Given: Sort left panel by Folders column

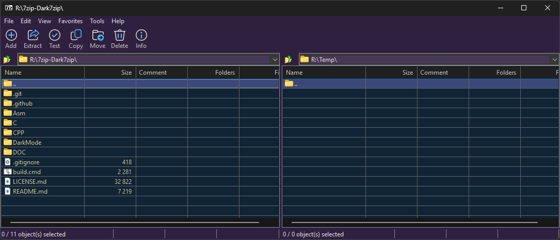Looking at the screenshot, I should [213, 73].
